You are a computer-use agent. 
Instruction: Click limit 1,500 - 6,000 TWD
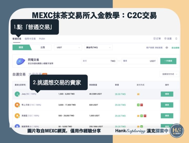pyautogui.click(x=67, y=94)
